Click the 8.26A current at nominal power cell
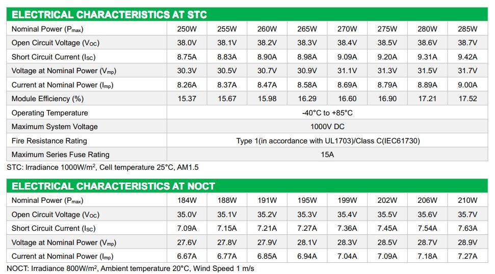Screen dimensions: 495x274 point(187,85)
